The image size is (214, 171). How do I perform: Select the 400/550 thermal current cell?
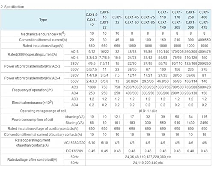[204, 40]
